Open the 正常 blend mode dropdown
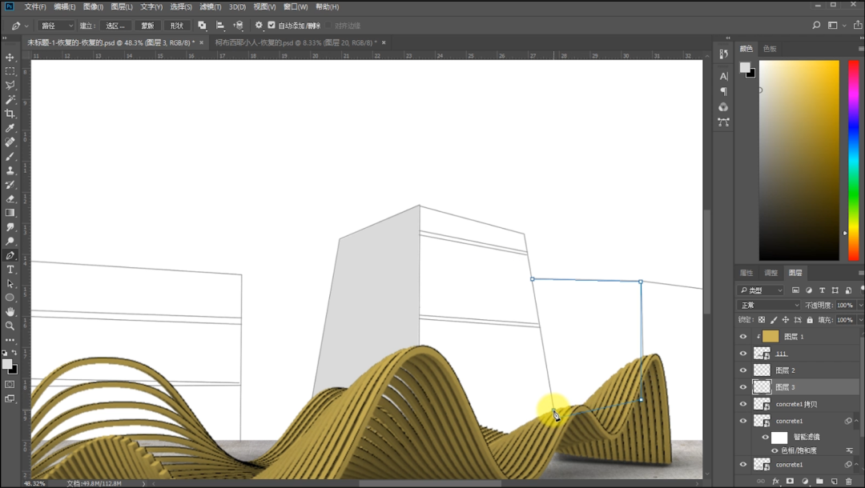865x488 pixels. [768, 306]
